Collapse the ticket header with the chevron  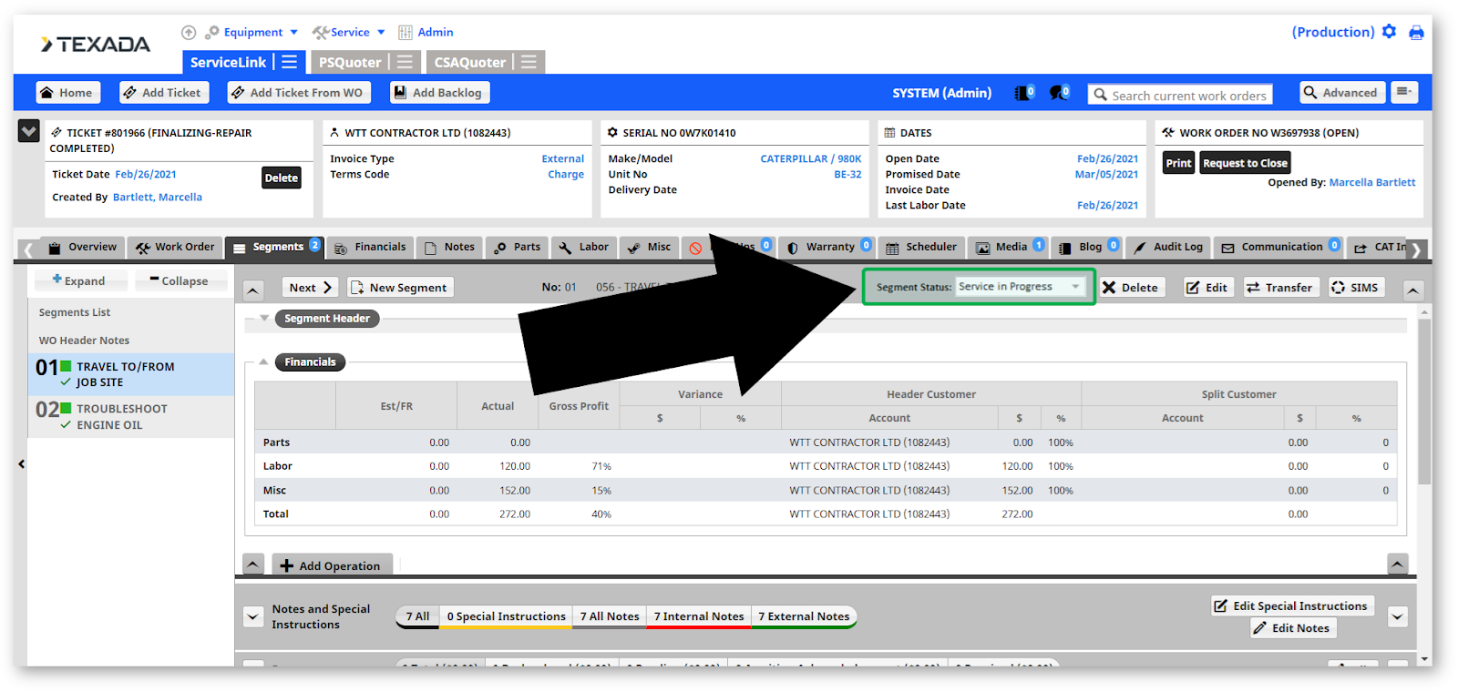[x=28, y=131]
